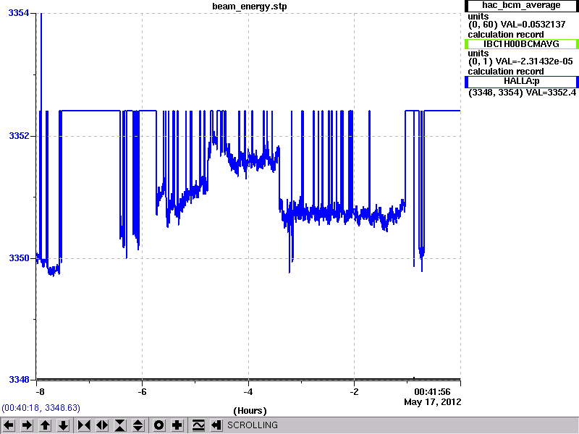This screenshot has width=579, height=434.
Task: Click the SCROLLING status label
Action: point(252,425)
